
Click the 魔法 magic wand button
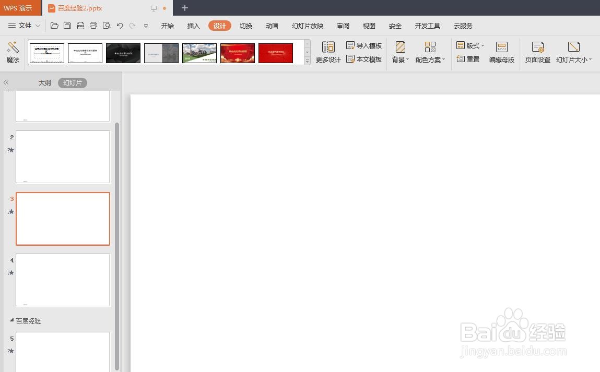click(13, 52)
